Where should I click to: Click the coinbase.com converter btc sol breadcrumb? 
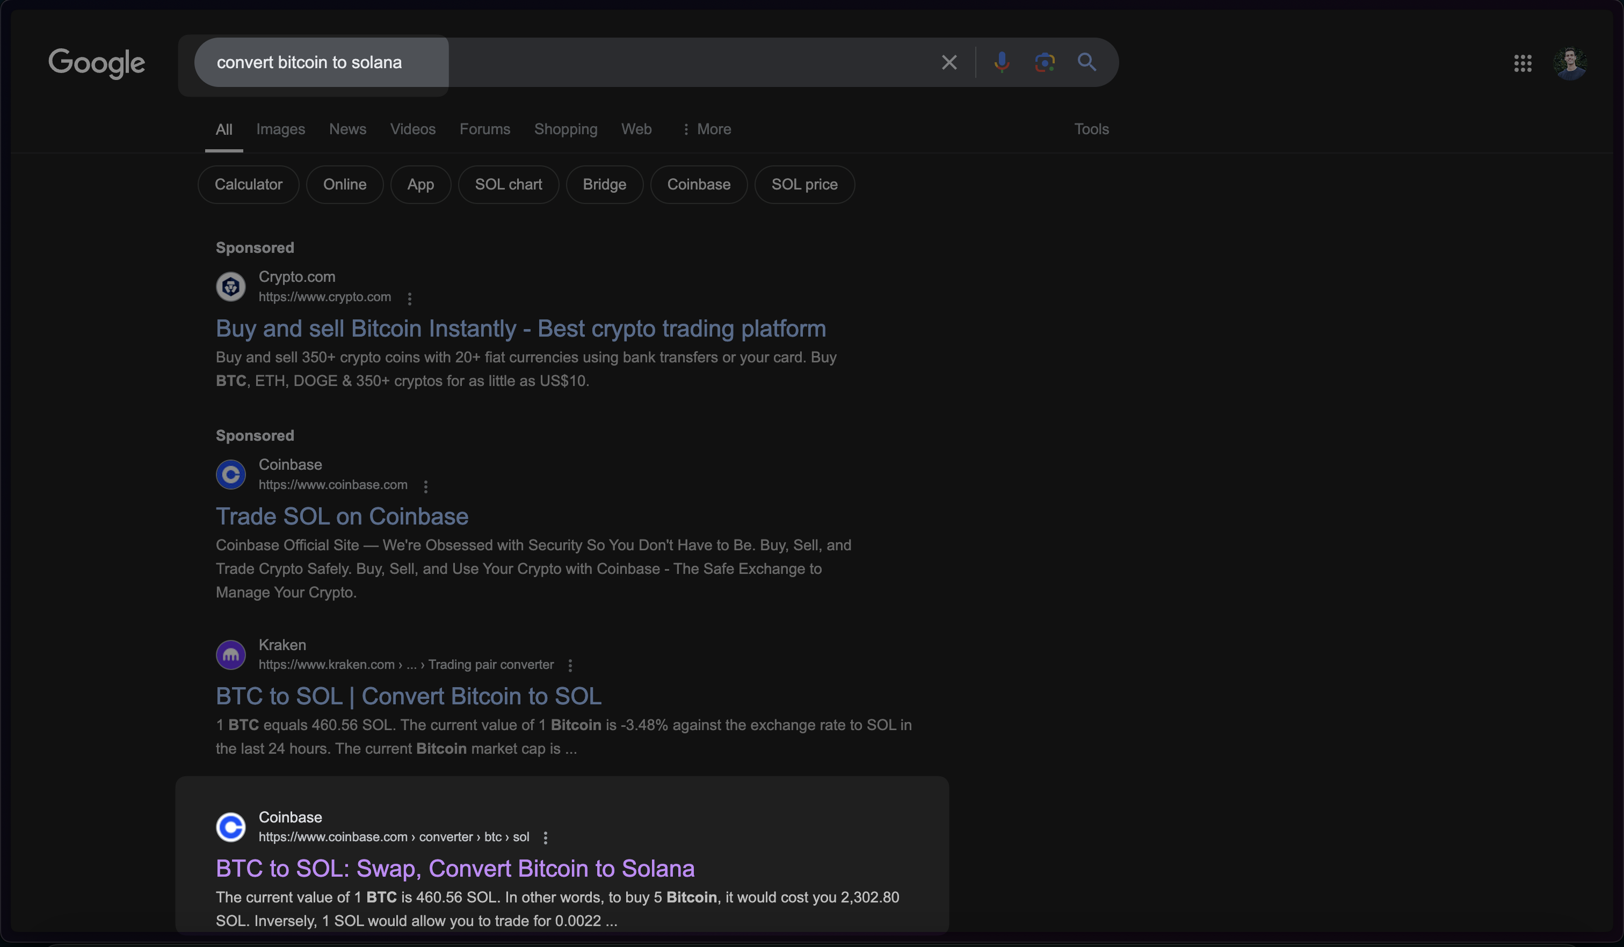394,837
